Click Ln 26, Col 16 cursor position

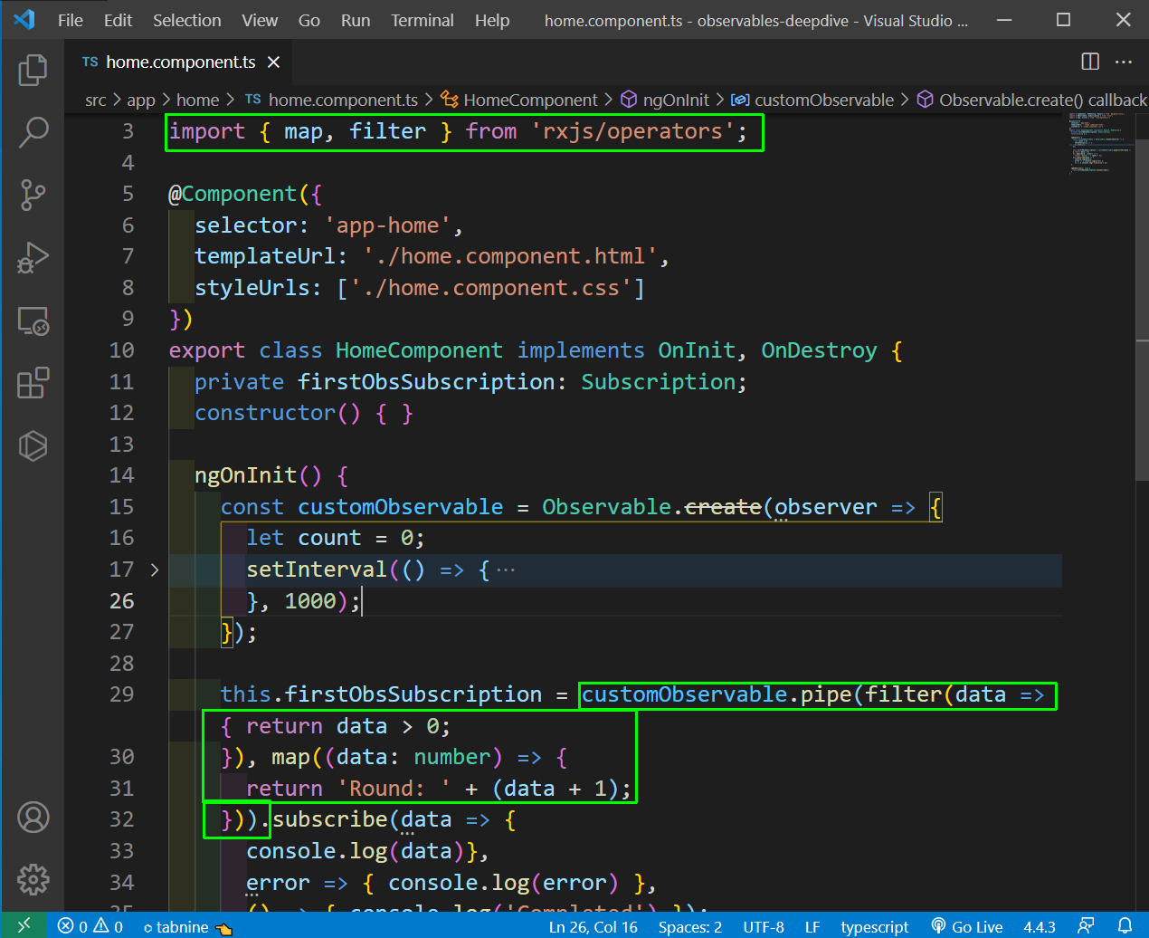click(x=593, y=926)
